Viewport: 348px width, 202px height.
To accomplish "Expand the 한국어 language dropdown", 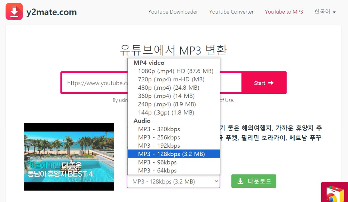I will coord(325,12).
